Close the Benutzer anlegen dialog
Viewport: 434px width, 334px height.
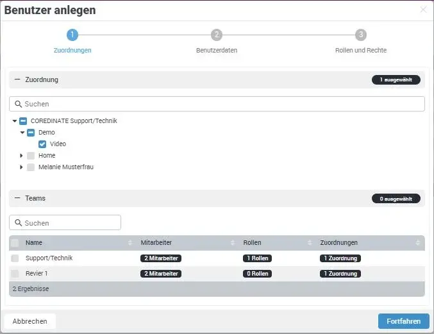click(x=423, y=10)
